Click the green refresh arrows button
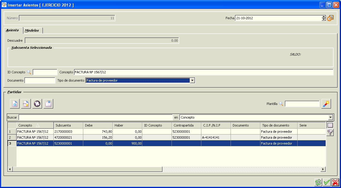341x188 pixels. pos(318,182)
